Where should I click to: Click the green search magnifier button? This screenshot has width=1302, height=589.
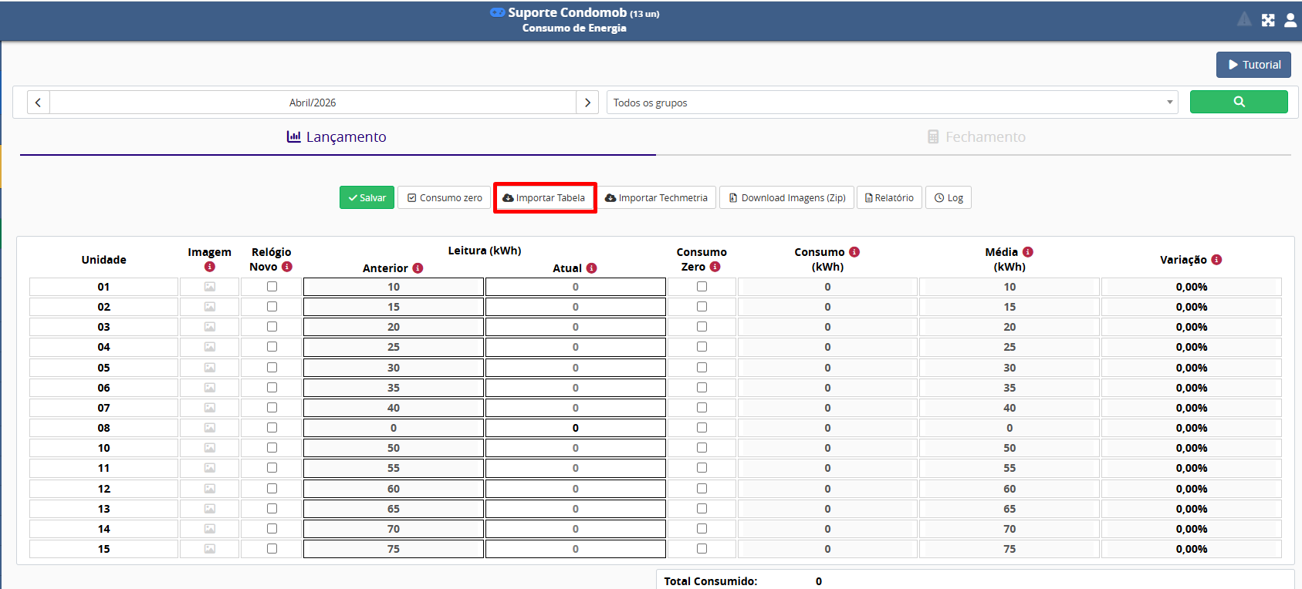1239,102
